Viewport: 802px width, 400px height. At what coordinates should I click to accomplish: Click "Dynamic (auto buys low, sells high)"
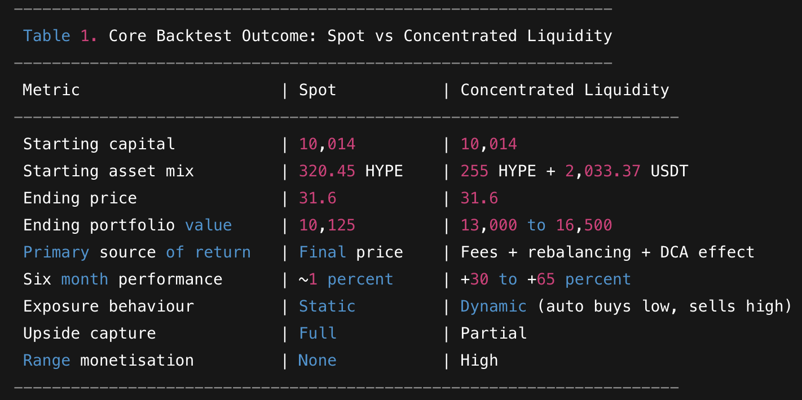coord(626,306)
